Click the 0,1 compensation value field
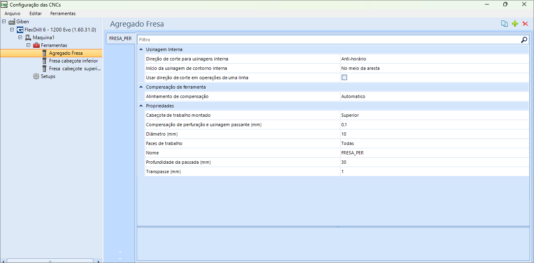 pos(435,125)
